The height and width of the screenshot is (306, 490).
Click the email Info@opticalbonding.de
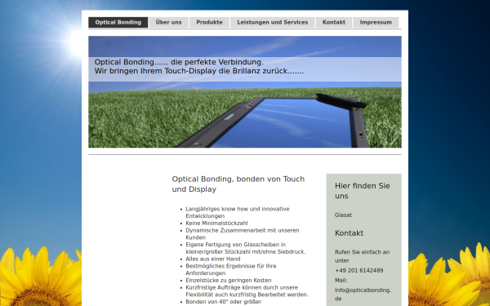pos(363,295)
